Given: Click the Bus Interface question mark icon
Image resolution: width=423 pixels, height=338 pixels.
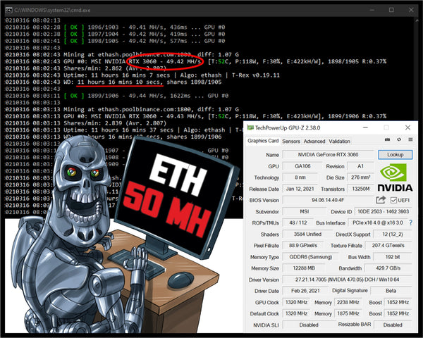Looking at the screenshot, I should tap(410, 223).
